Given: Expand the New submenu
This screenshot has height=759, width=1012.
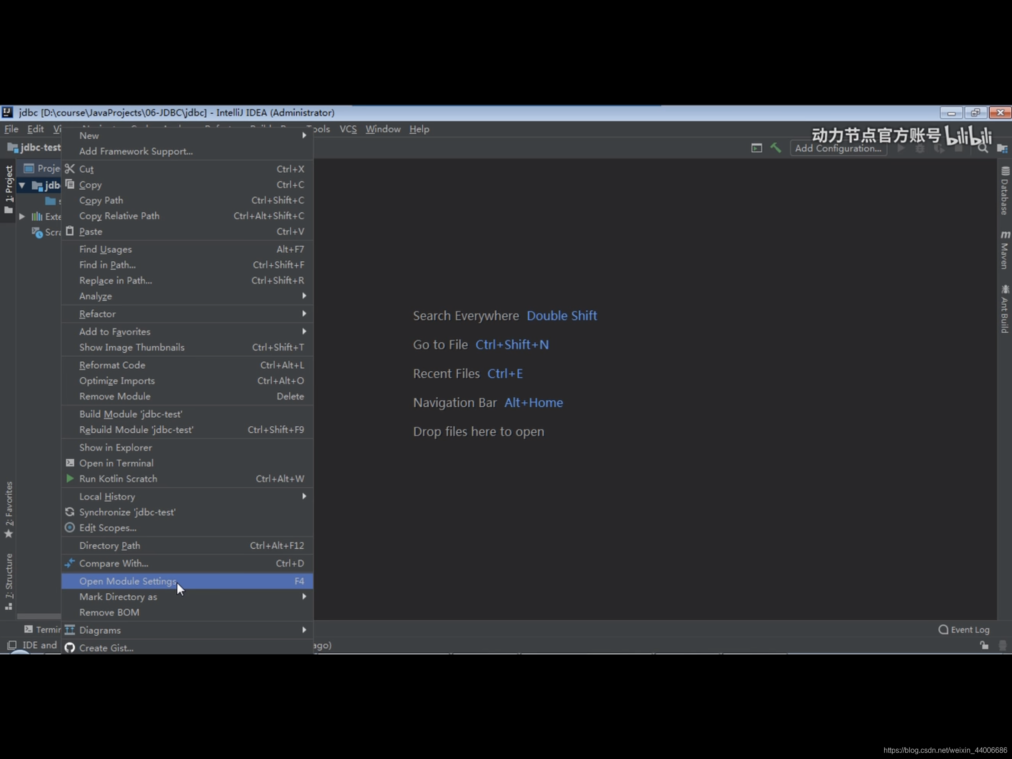Looking at the screenshot, I should (x=187, y=136).
